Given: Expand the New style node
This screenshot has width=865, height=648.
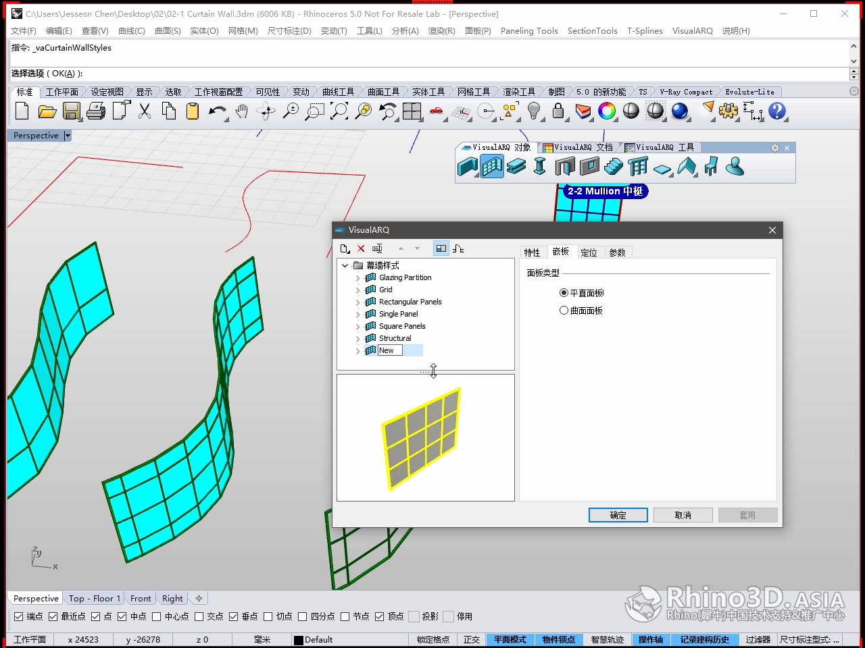Looking at the screenshot, I should click(x=357, y=350).
